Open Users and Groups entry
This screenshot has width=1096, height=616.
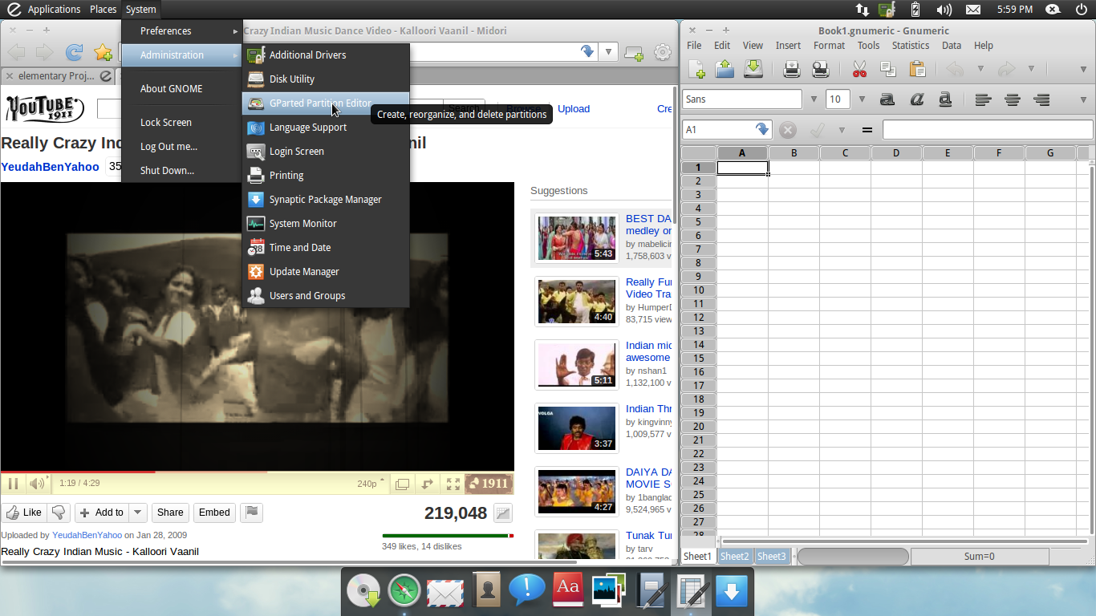326,295
